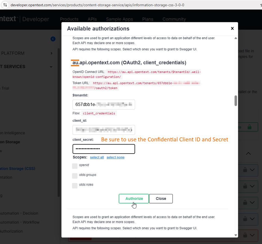Open Plans in top navigation
The image size is (262, 244).
coord(148,19)
